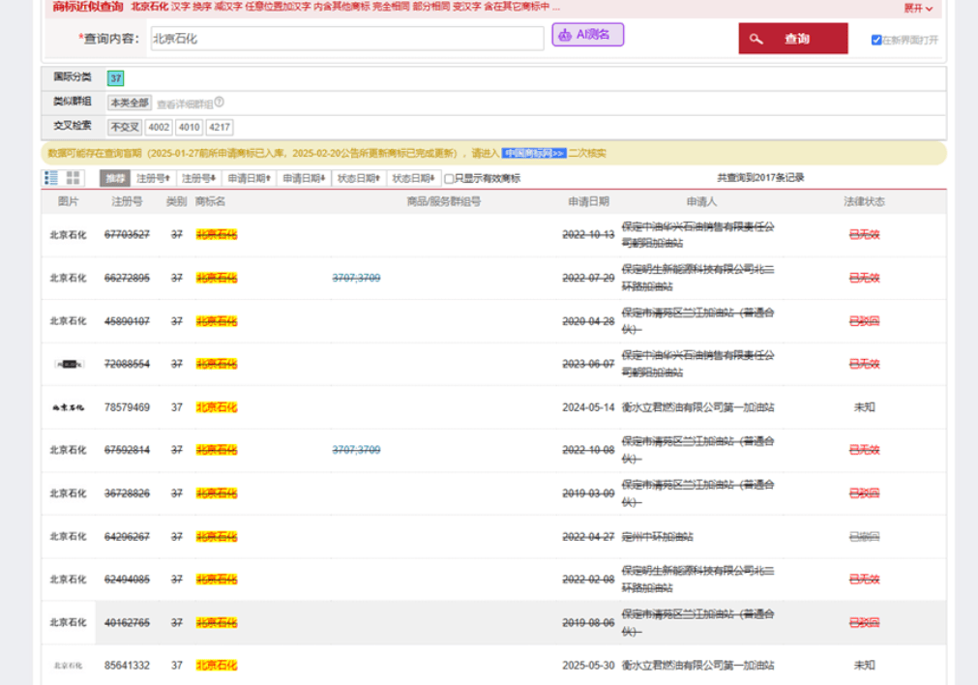Switch to grid view icon
Screen dimensions: 978x685
[74, 178]
